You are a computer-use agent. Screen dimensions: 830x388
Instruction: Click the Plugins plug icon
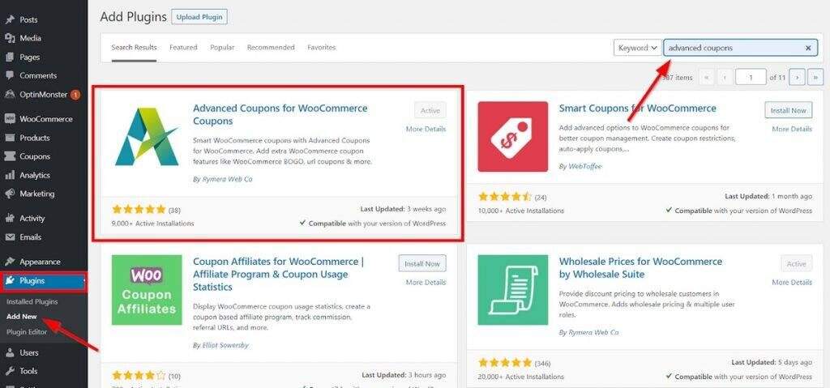10,280
